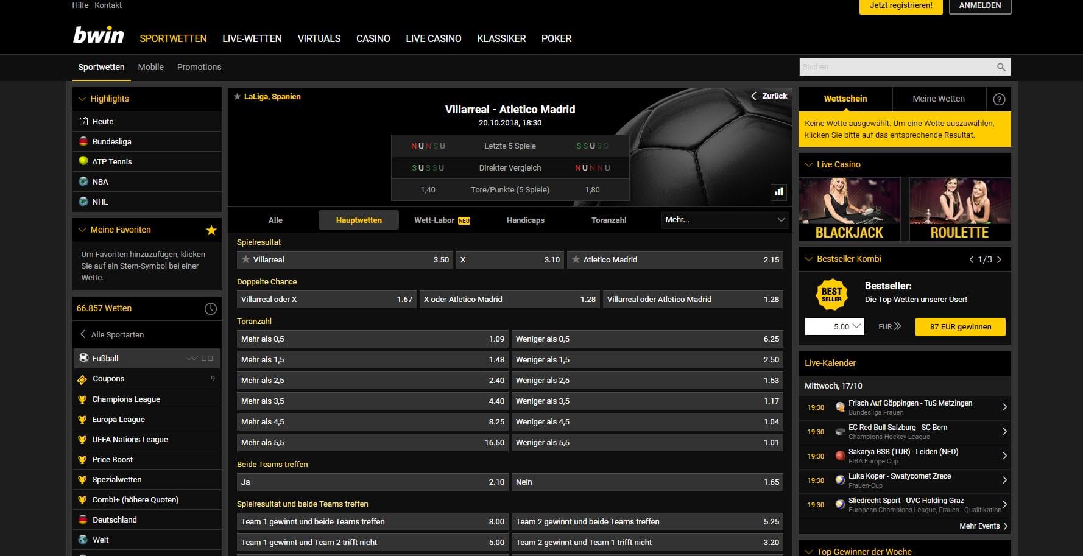Screen dimensions: 1083x556
Task: Toggle the Fußball view switch icons
Action: click(200, 358)
